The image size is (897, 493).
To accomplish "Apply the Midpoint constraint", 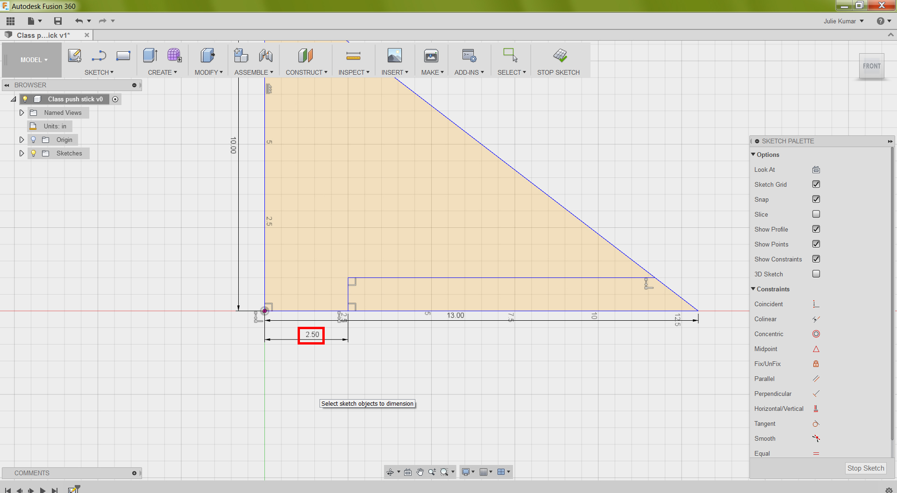I will point(816,349).
